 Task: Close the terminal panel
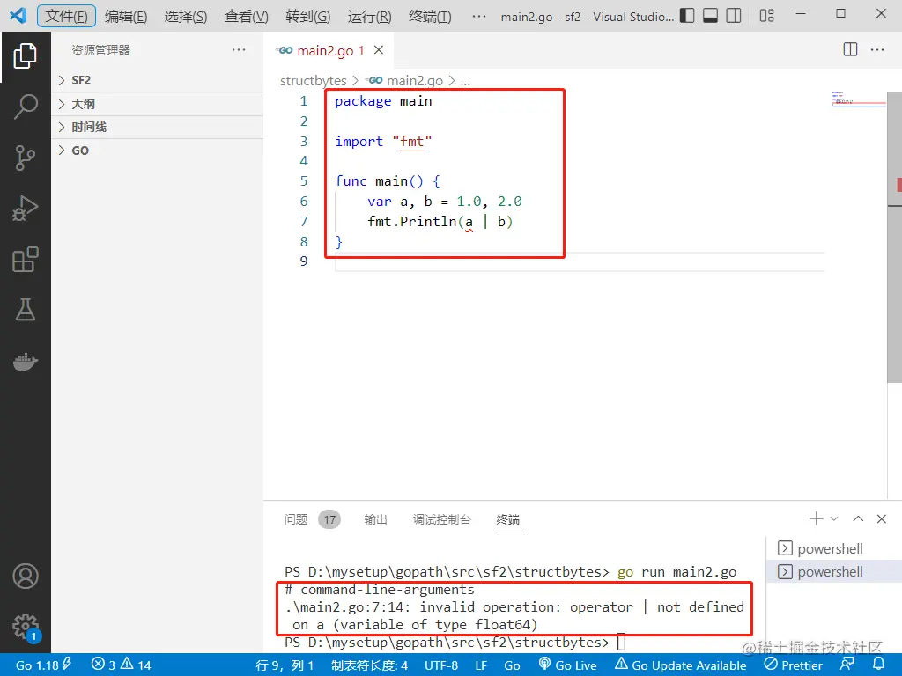tap(881, 518)
